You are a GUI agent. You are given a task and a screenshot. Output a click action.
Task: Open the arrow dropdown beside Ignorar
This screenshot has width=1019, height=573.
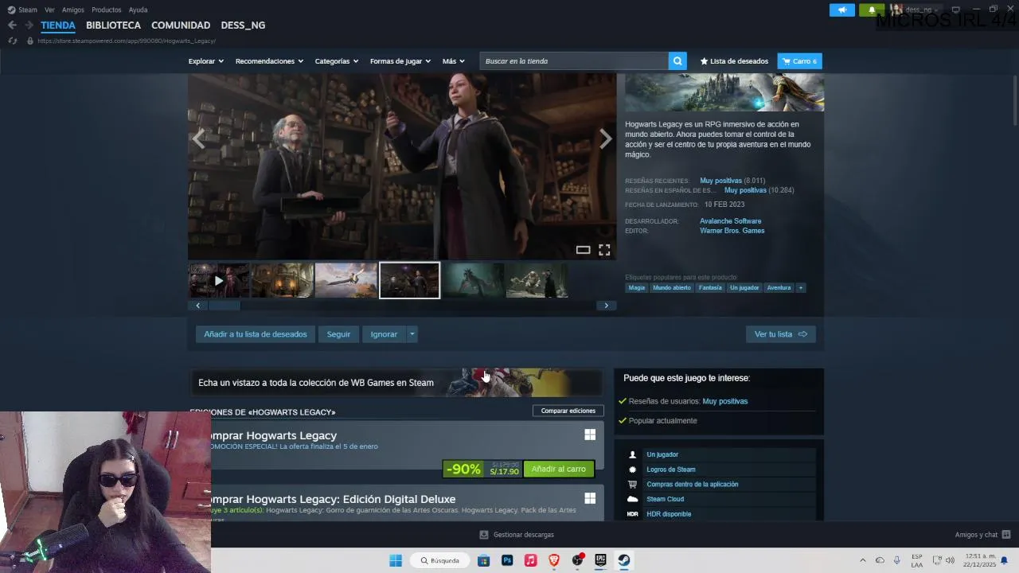click(412, 334)
